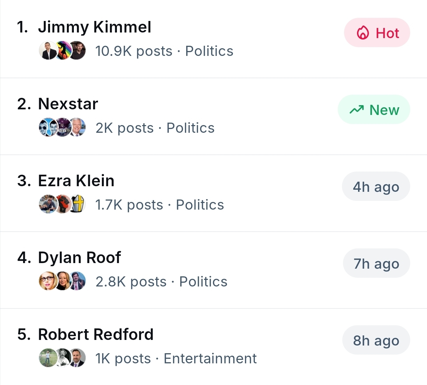Click the 4h ago badge
Viewport: 427px width, 385px height.
pos(376,187)
